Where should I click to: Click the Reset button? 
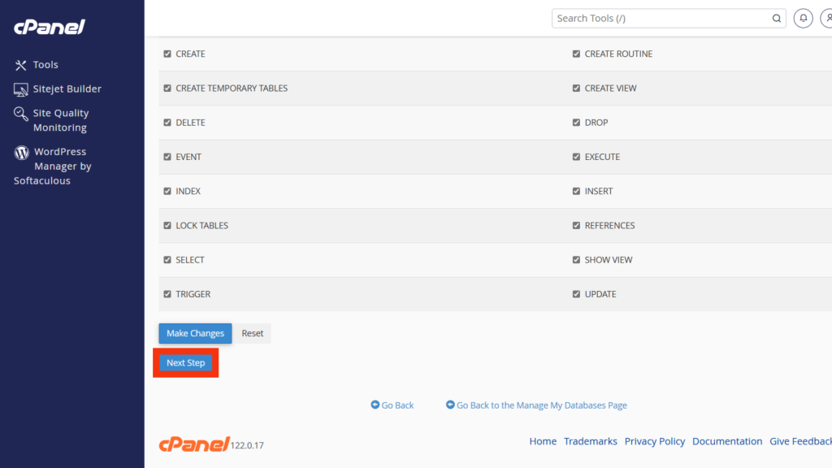tap(252, 333)
